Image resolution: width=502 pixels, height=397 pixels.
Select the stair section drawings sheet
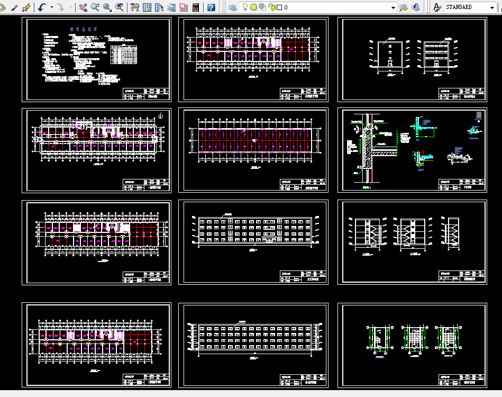pyautogui.click(x=413, y=242)
